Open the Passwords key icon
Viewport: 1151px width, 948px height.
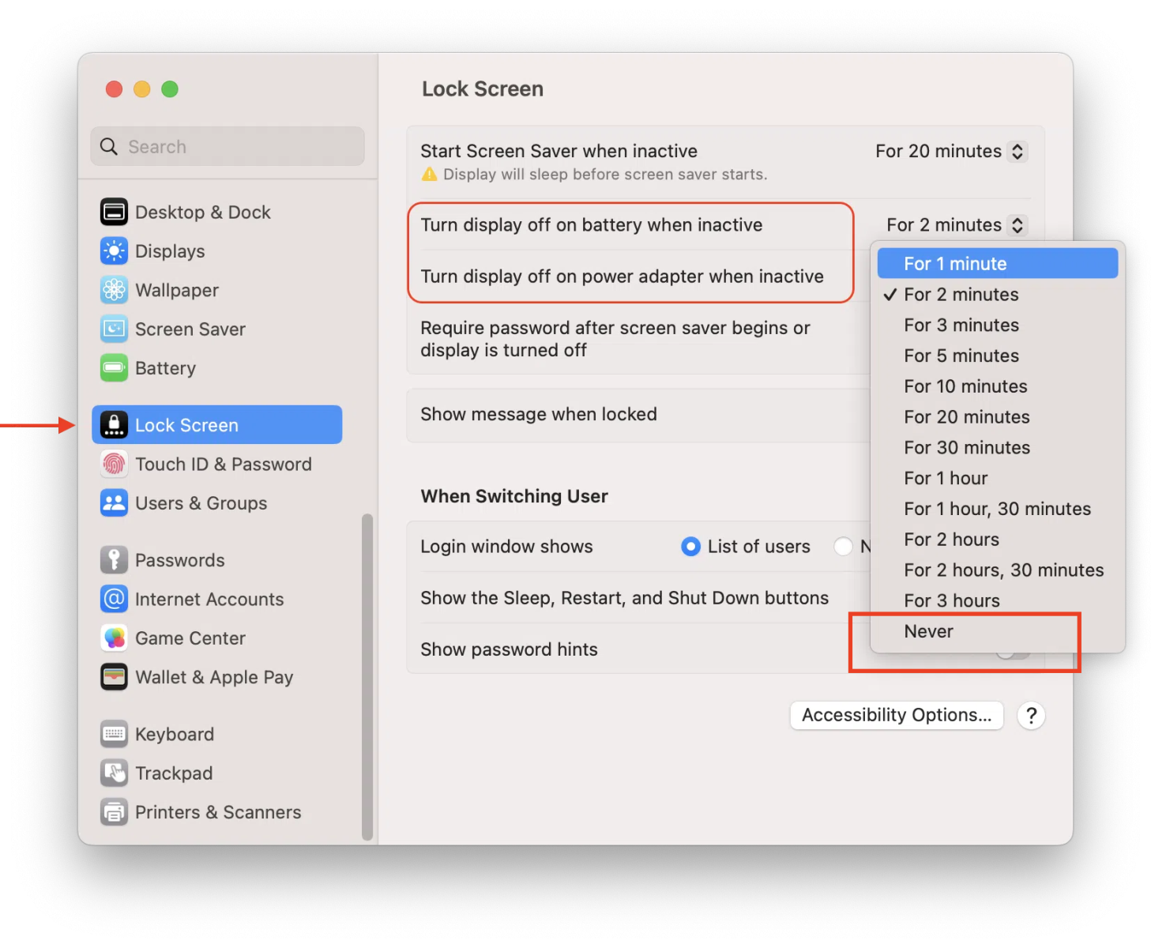[x=114, y=560]
